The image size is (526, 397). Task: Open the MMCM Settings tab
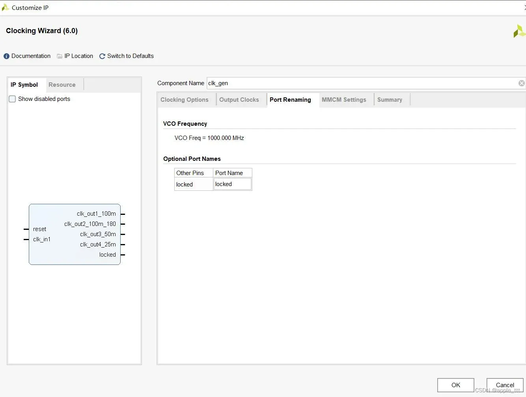(344, 100)
